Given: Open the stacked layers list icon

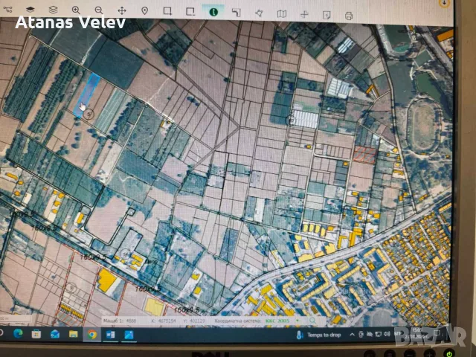Looking at the screenshot, I should click(x=53, y=10).
